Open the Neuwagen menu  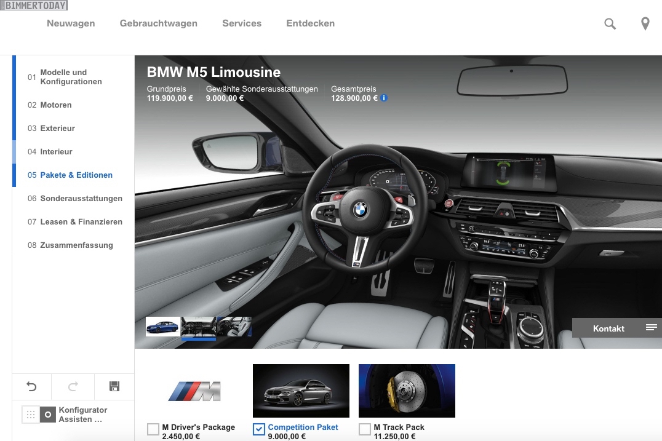(x=71, y=23)
